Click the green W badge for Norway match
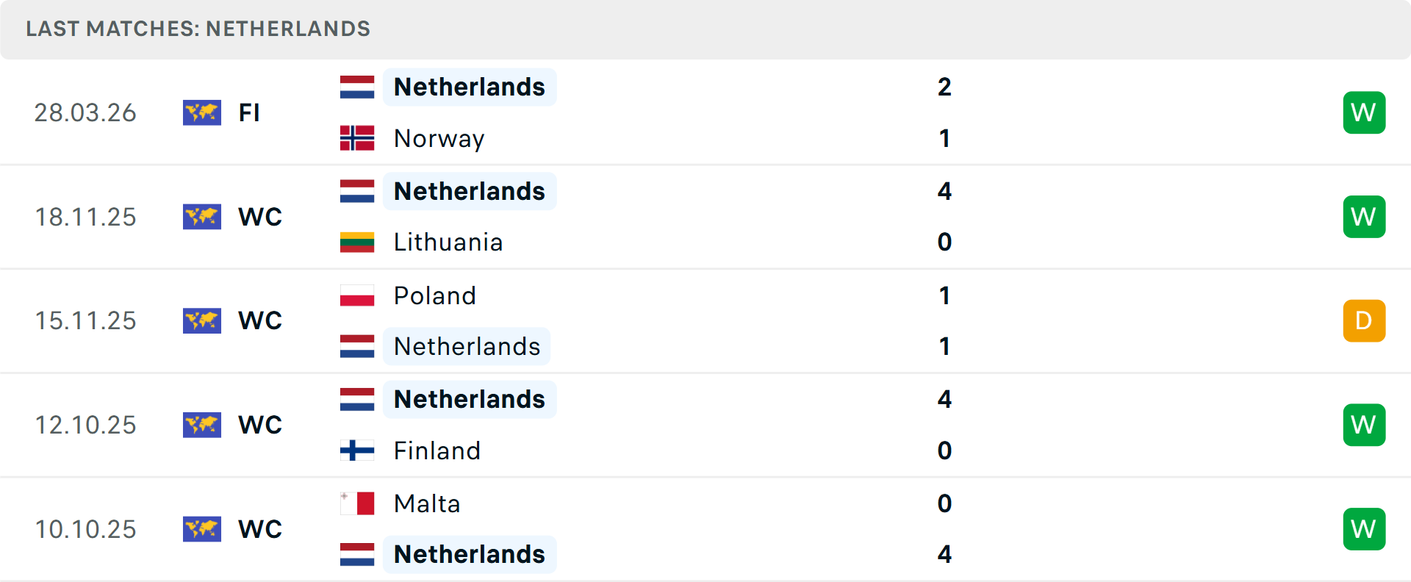The height and width of the screenshot is (582, 1411). (x=1364, y=112)
